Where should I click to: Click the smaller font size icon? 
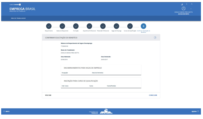click(x=187, y=4)
